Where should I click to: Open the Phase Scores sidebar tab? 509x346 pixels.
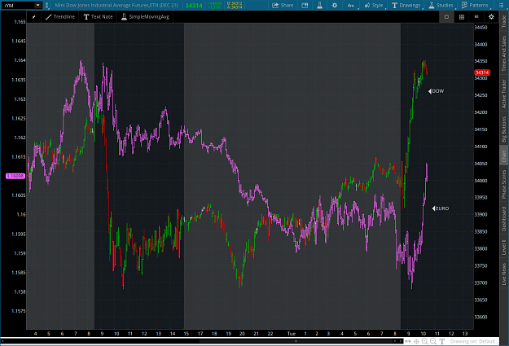pyautogui.click(x=504, y=184)
